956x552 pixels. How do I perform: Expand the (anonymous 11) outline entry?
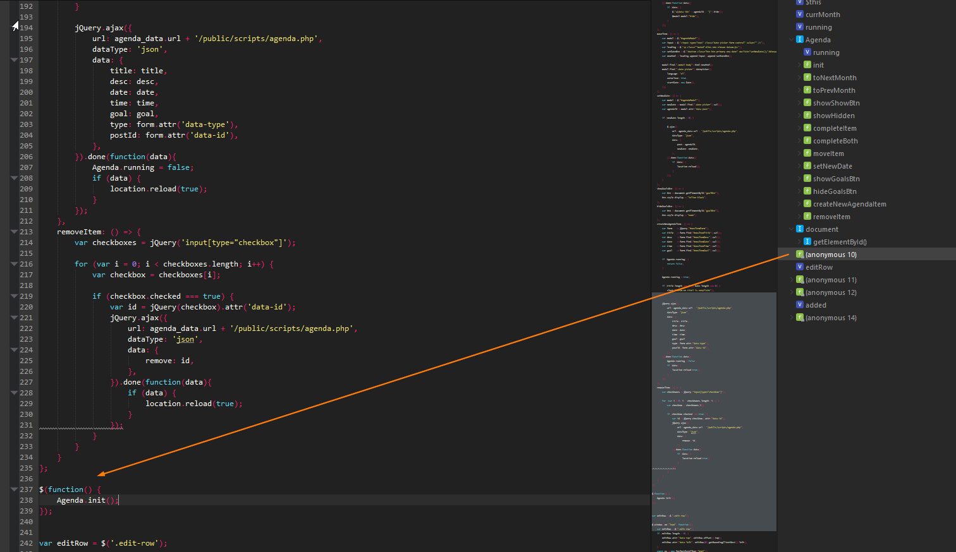[792, 279]
